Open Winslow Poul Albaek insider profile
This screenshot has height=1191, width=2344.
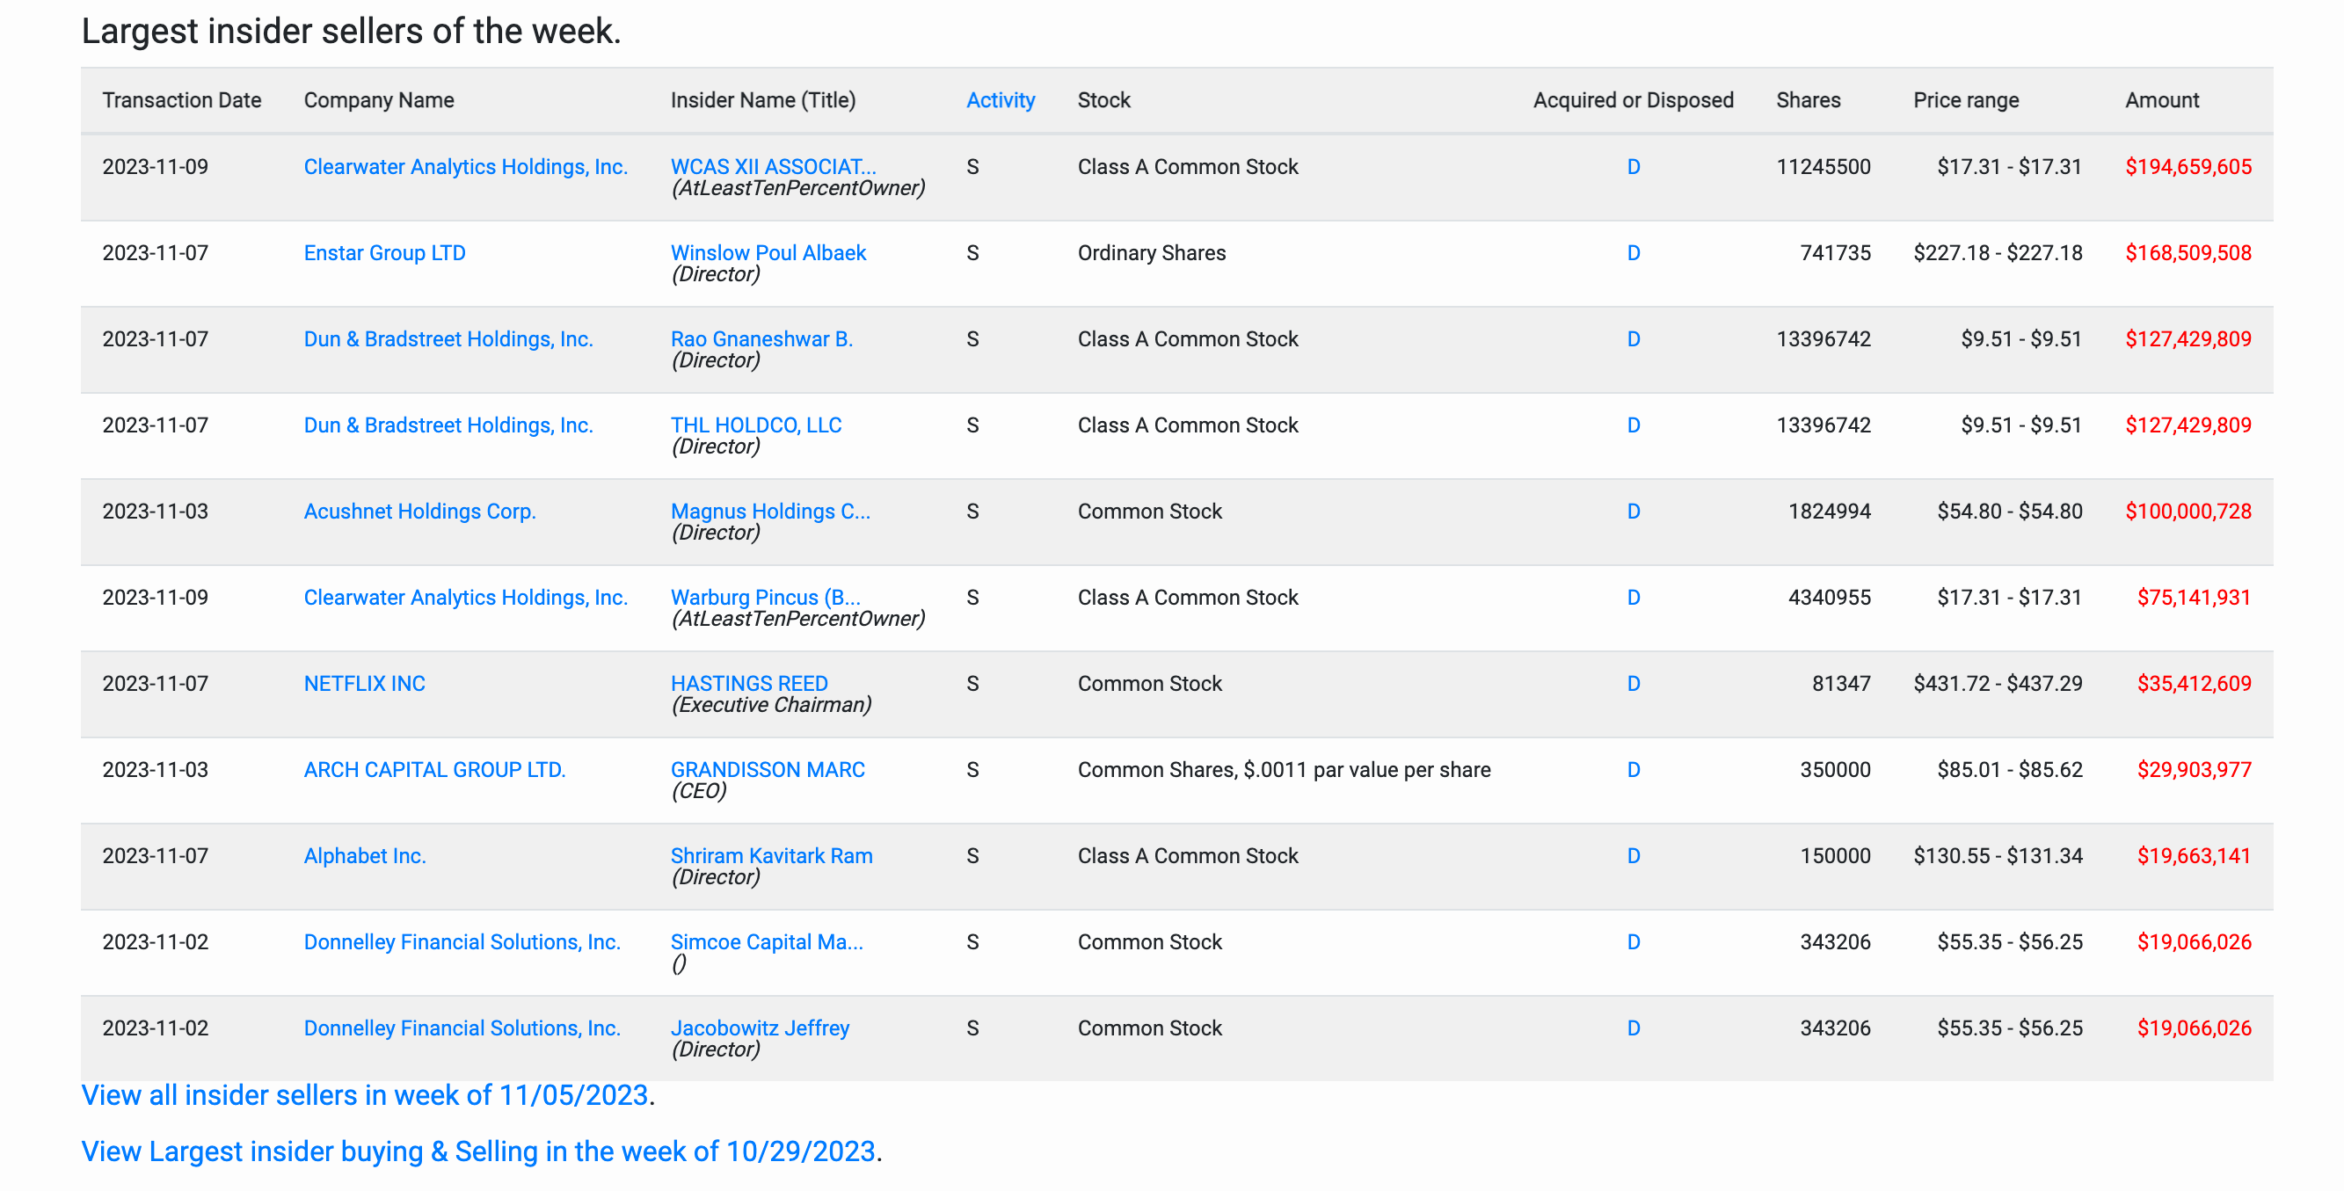(767, 253)
